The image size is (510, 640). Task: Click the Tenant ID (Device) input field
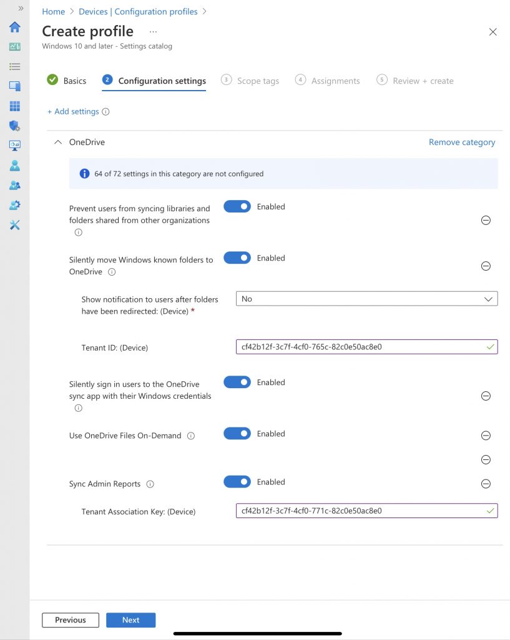pyautogui.click(x=366, y=347)
